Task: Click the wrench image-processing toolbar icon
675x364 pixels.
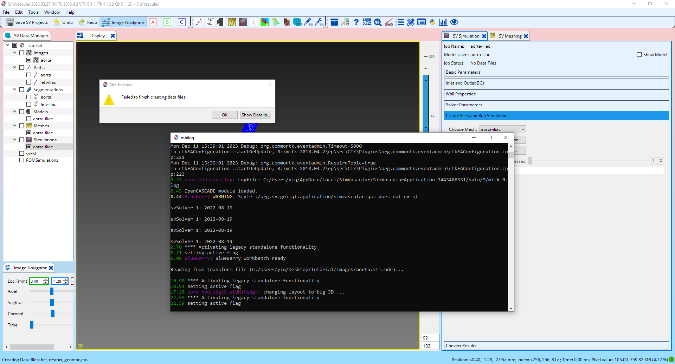Action: coord(319,22)
